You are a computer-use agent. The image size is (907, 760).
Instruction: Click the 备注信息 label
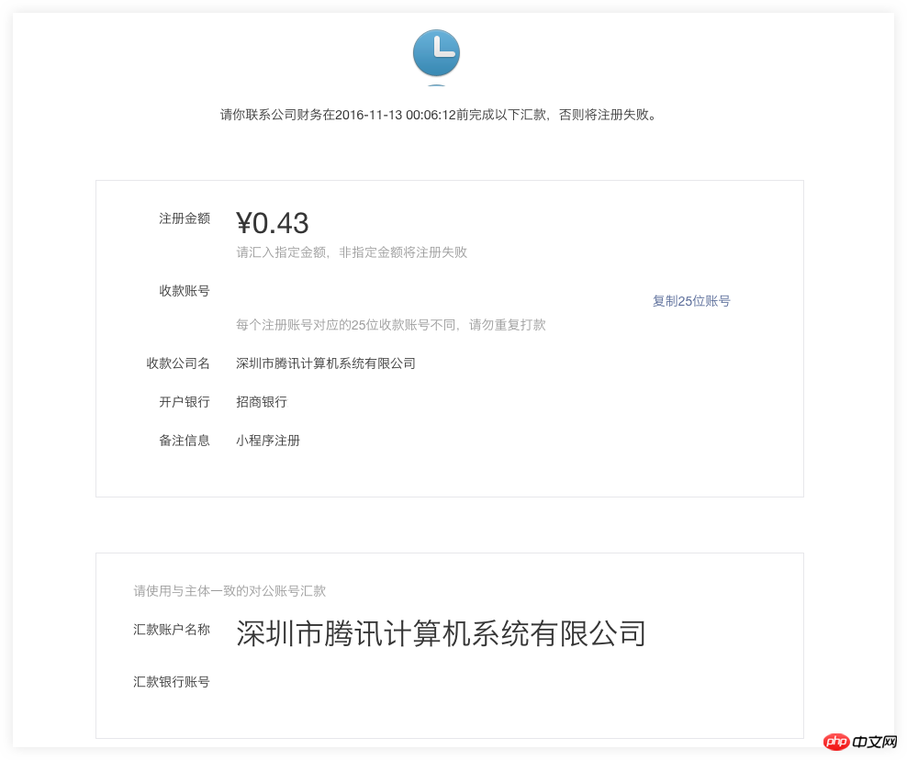pos(185,441)
